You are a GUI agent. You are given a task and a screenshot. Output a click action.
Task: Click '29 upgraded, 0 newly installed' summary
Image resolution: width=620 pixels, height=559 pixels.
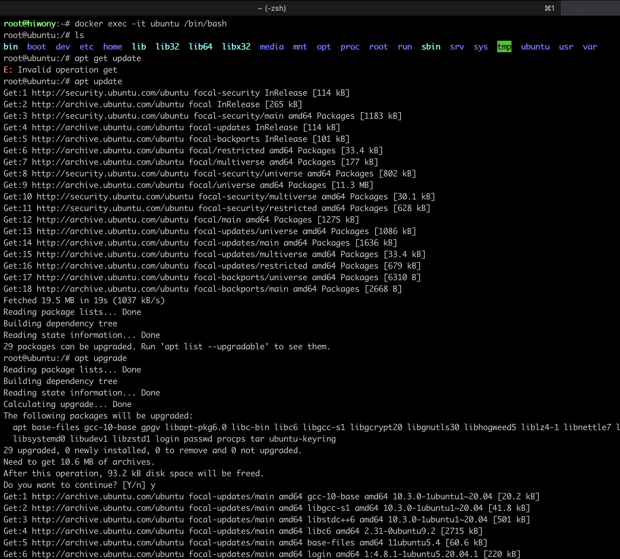tap(153, 450)
